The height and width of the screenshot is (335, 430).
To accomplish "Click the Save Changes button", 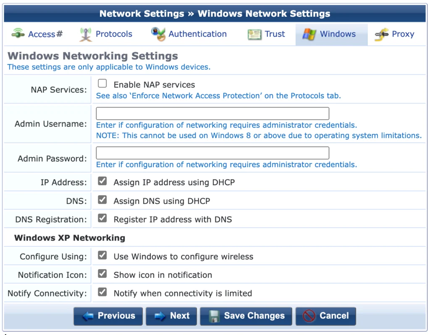I will [x=246, y=316].
